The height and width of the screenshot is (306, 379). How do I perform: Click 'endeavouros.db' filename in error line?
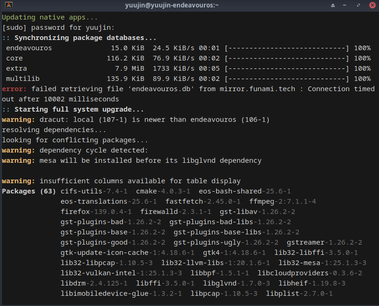click(161, 89)
